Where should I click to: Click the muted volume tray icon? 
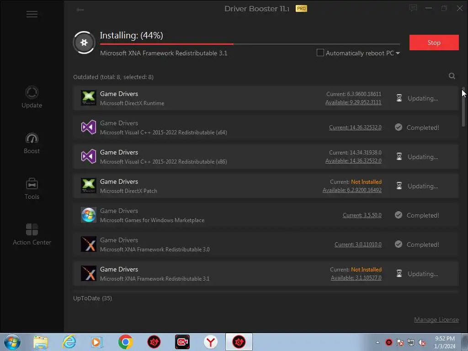pyautogui.click(x=422, y=342)
